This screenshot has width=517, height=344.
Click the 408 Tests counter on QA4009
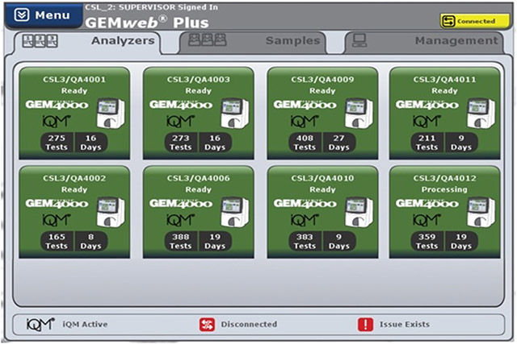pos(305,143)
